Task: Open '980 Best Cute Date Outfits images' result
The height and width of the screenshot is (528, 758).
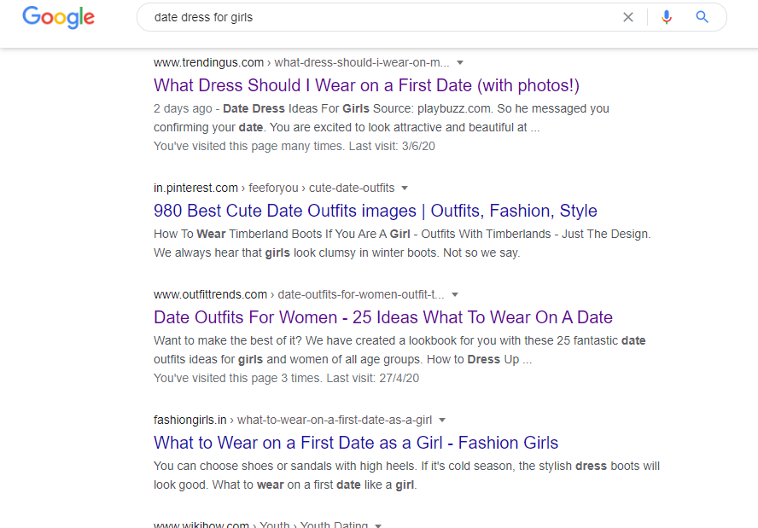Action: click(375, 211)
